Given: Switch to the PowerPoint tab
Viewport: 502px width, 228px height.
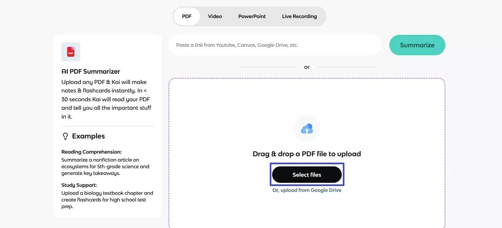Looking at the screenshot, I should click(x=252, y=16).
